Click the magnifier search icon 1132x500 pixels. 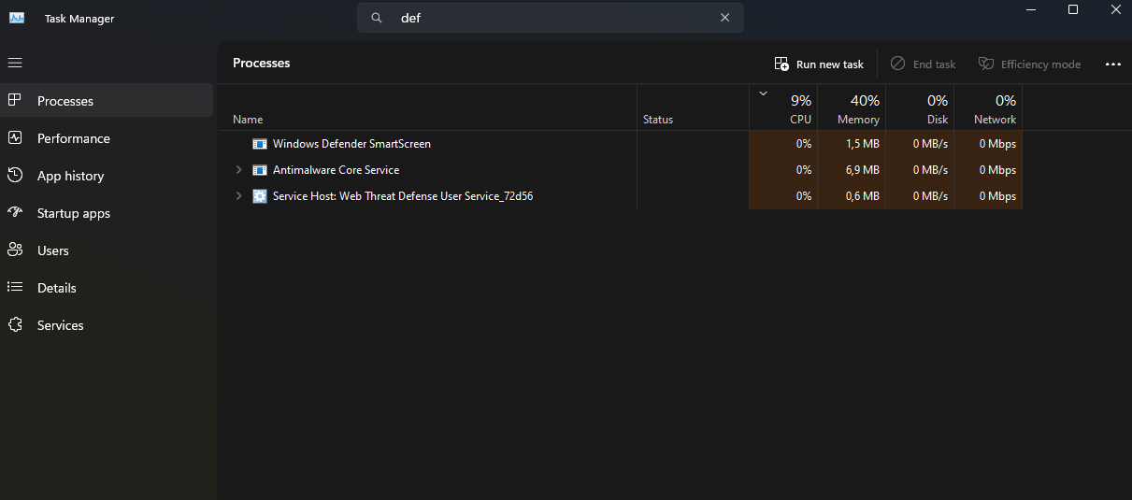tap(377, 18)
